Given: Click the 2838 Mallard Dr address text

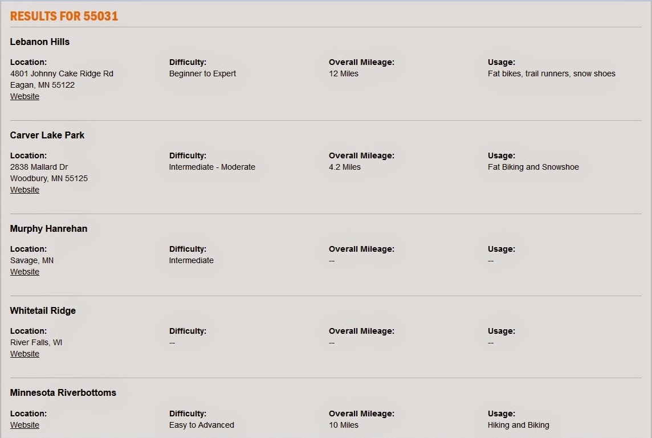Looking at the screenshot, I should [x=39, y=167].
